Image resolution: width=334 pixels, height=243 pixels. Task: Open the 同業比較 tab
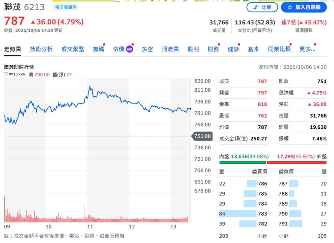tap(279, 49)
